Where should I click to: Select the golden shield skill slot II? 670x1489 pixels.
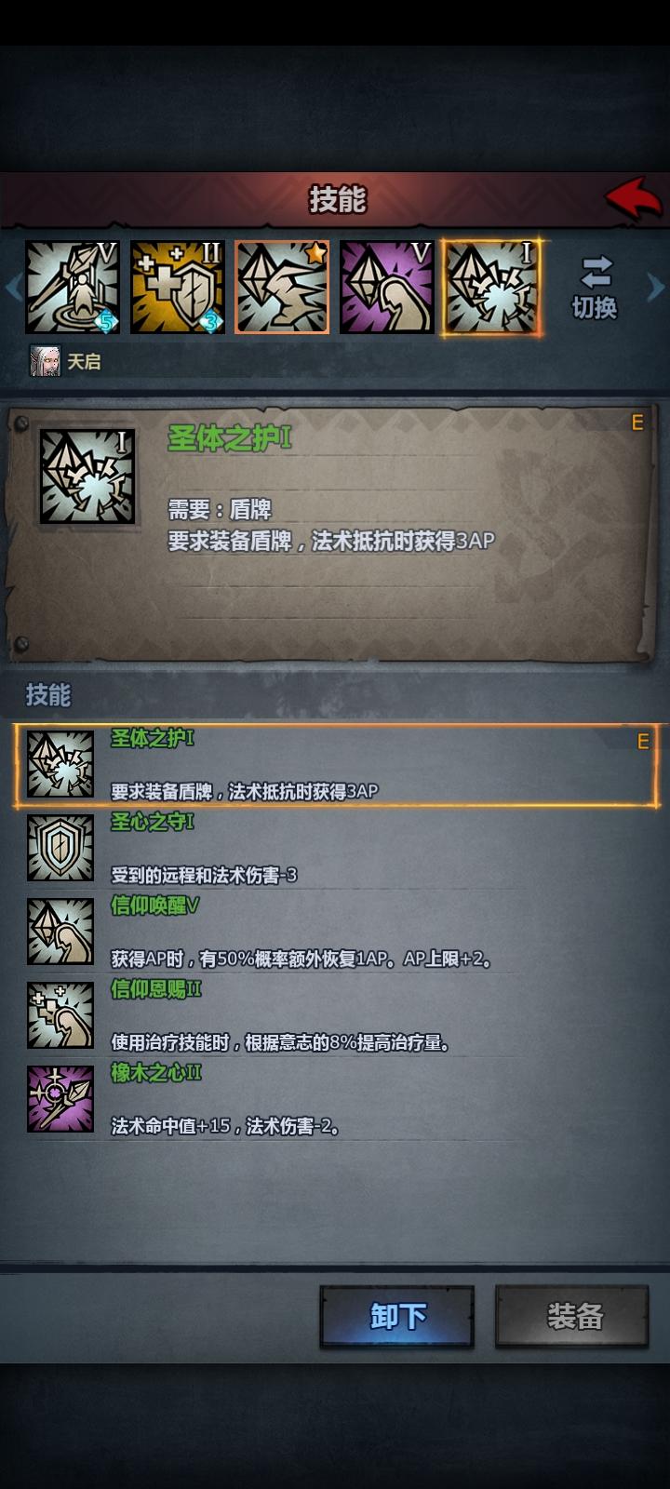tap(177, 288)
